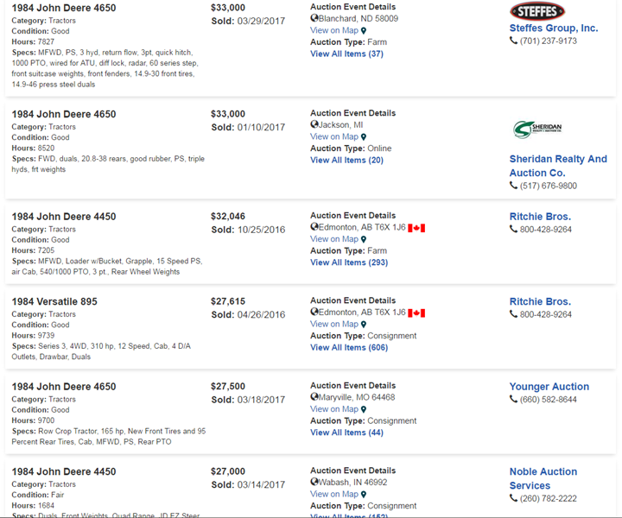
Task: Open View All Items (44)
Action: coord(346,433)
